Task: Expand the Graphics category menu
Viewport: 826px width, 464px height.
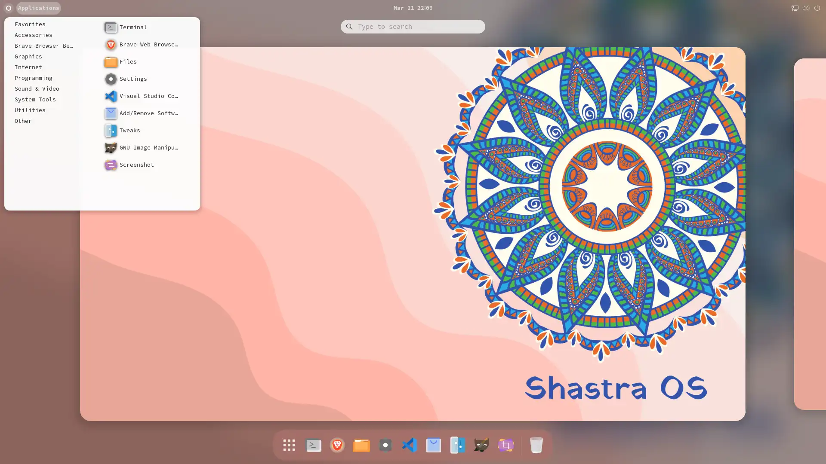Action: point(28,56)
